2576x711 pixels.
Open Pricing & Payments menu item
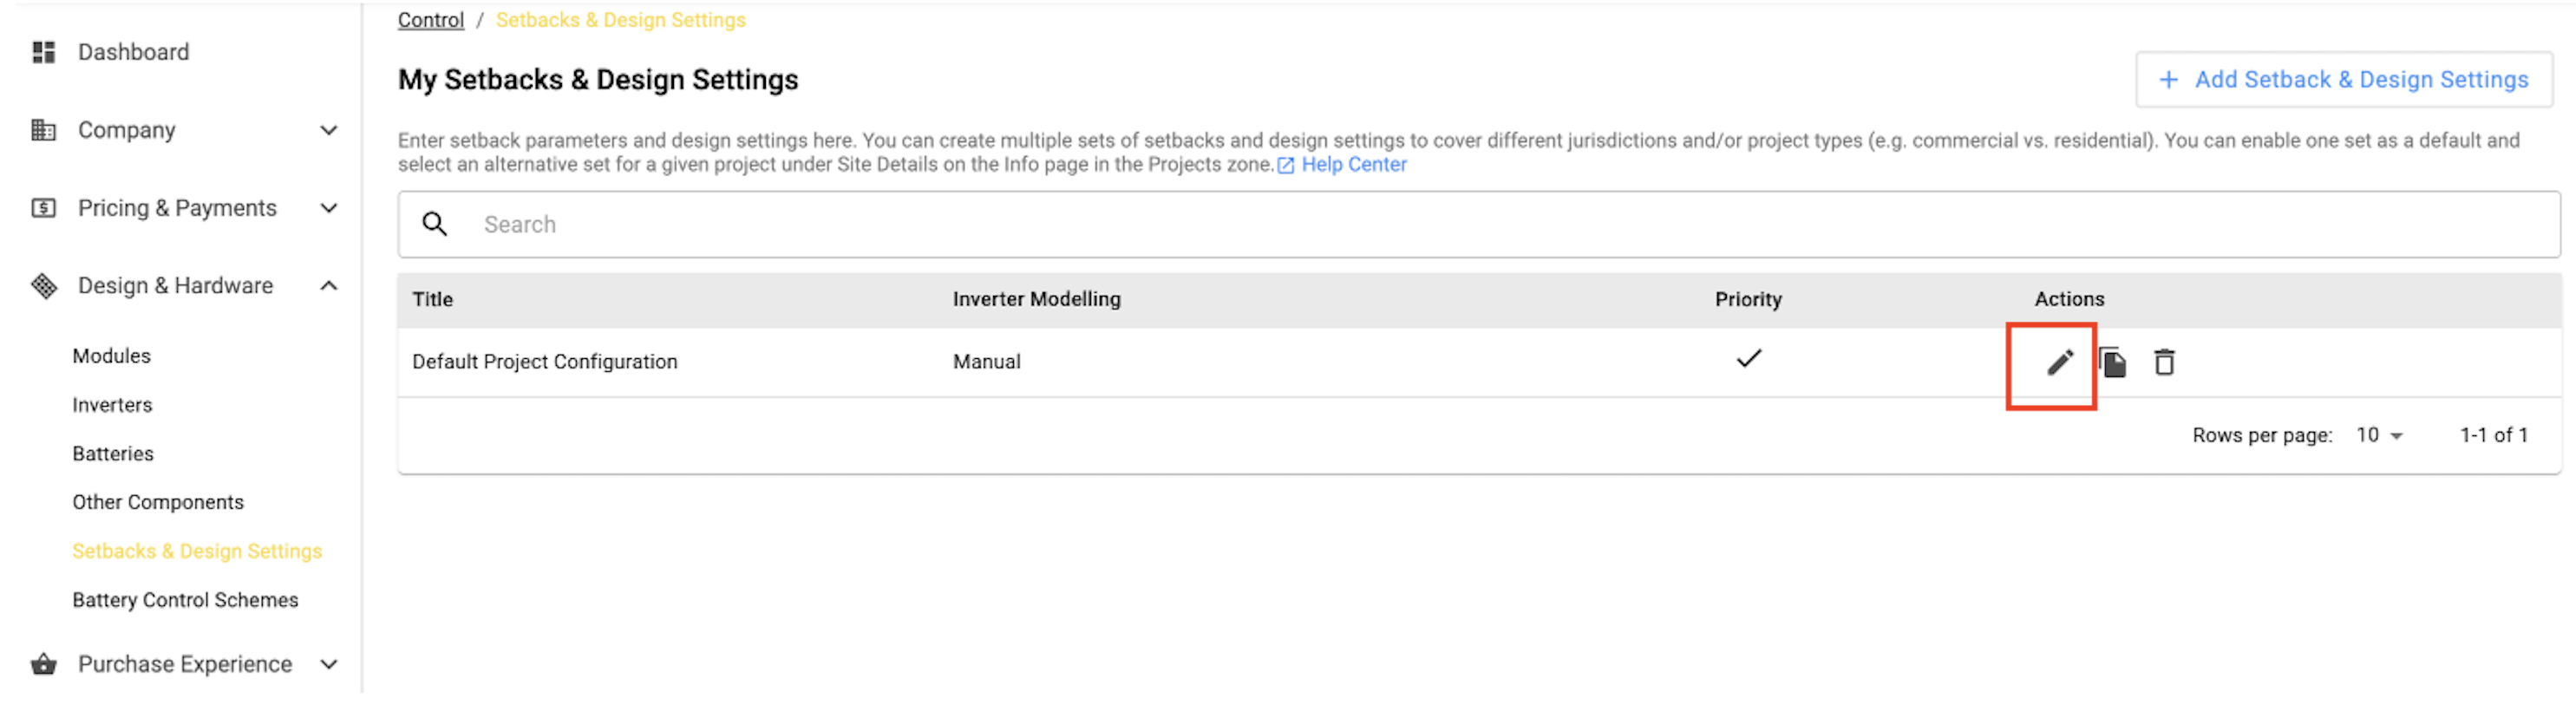[x=177, y=208]
